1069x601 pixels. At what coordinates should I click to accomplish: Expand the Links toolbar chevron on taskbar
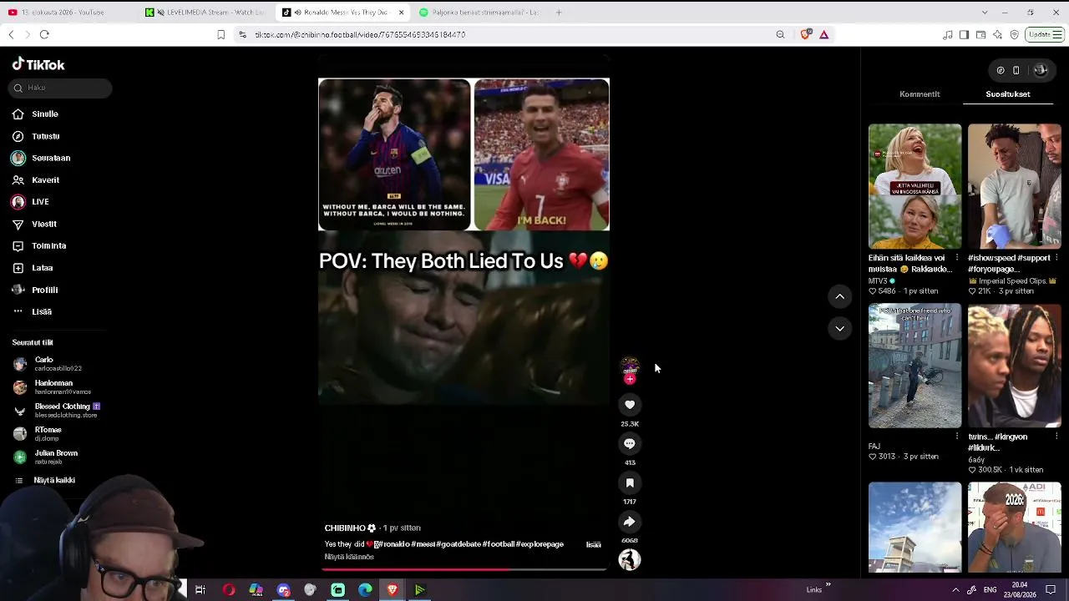click(x=828, y=585)
